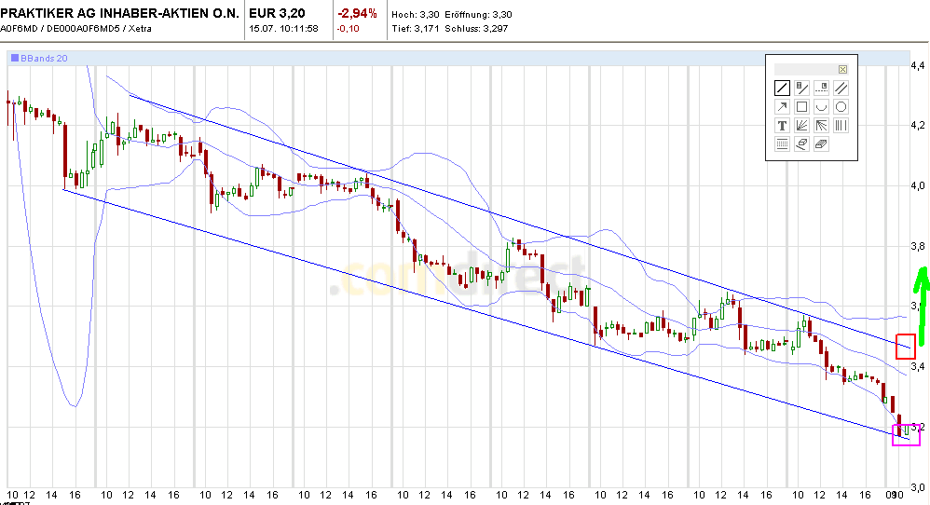This screenshot has width=930, height=505.
Task: Select the vertical cycle lines tool
Action: point(841,125)
